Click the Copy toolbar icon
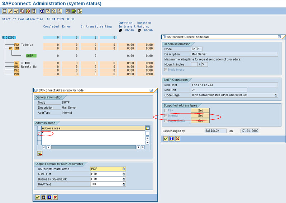Image resolution: width=286 pixels, height=203 pixels. 22,11
